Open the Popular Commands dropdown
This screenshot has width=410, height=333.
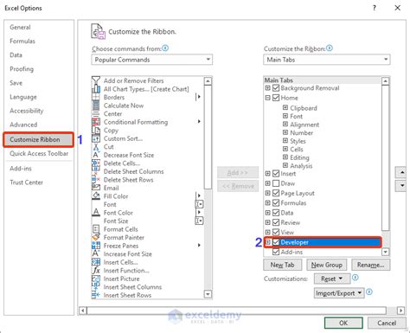click(x=152, y=60)
